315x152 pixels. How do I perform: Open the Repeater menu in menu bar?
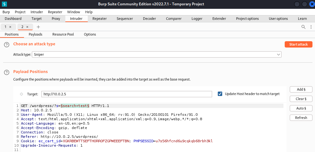(x=55, y=12)
